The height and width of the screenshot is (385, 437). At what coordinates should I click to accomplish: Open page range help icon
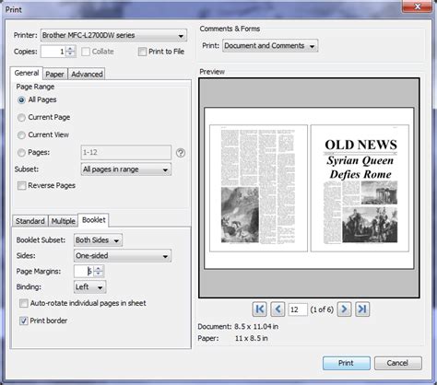pos(181,153)
